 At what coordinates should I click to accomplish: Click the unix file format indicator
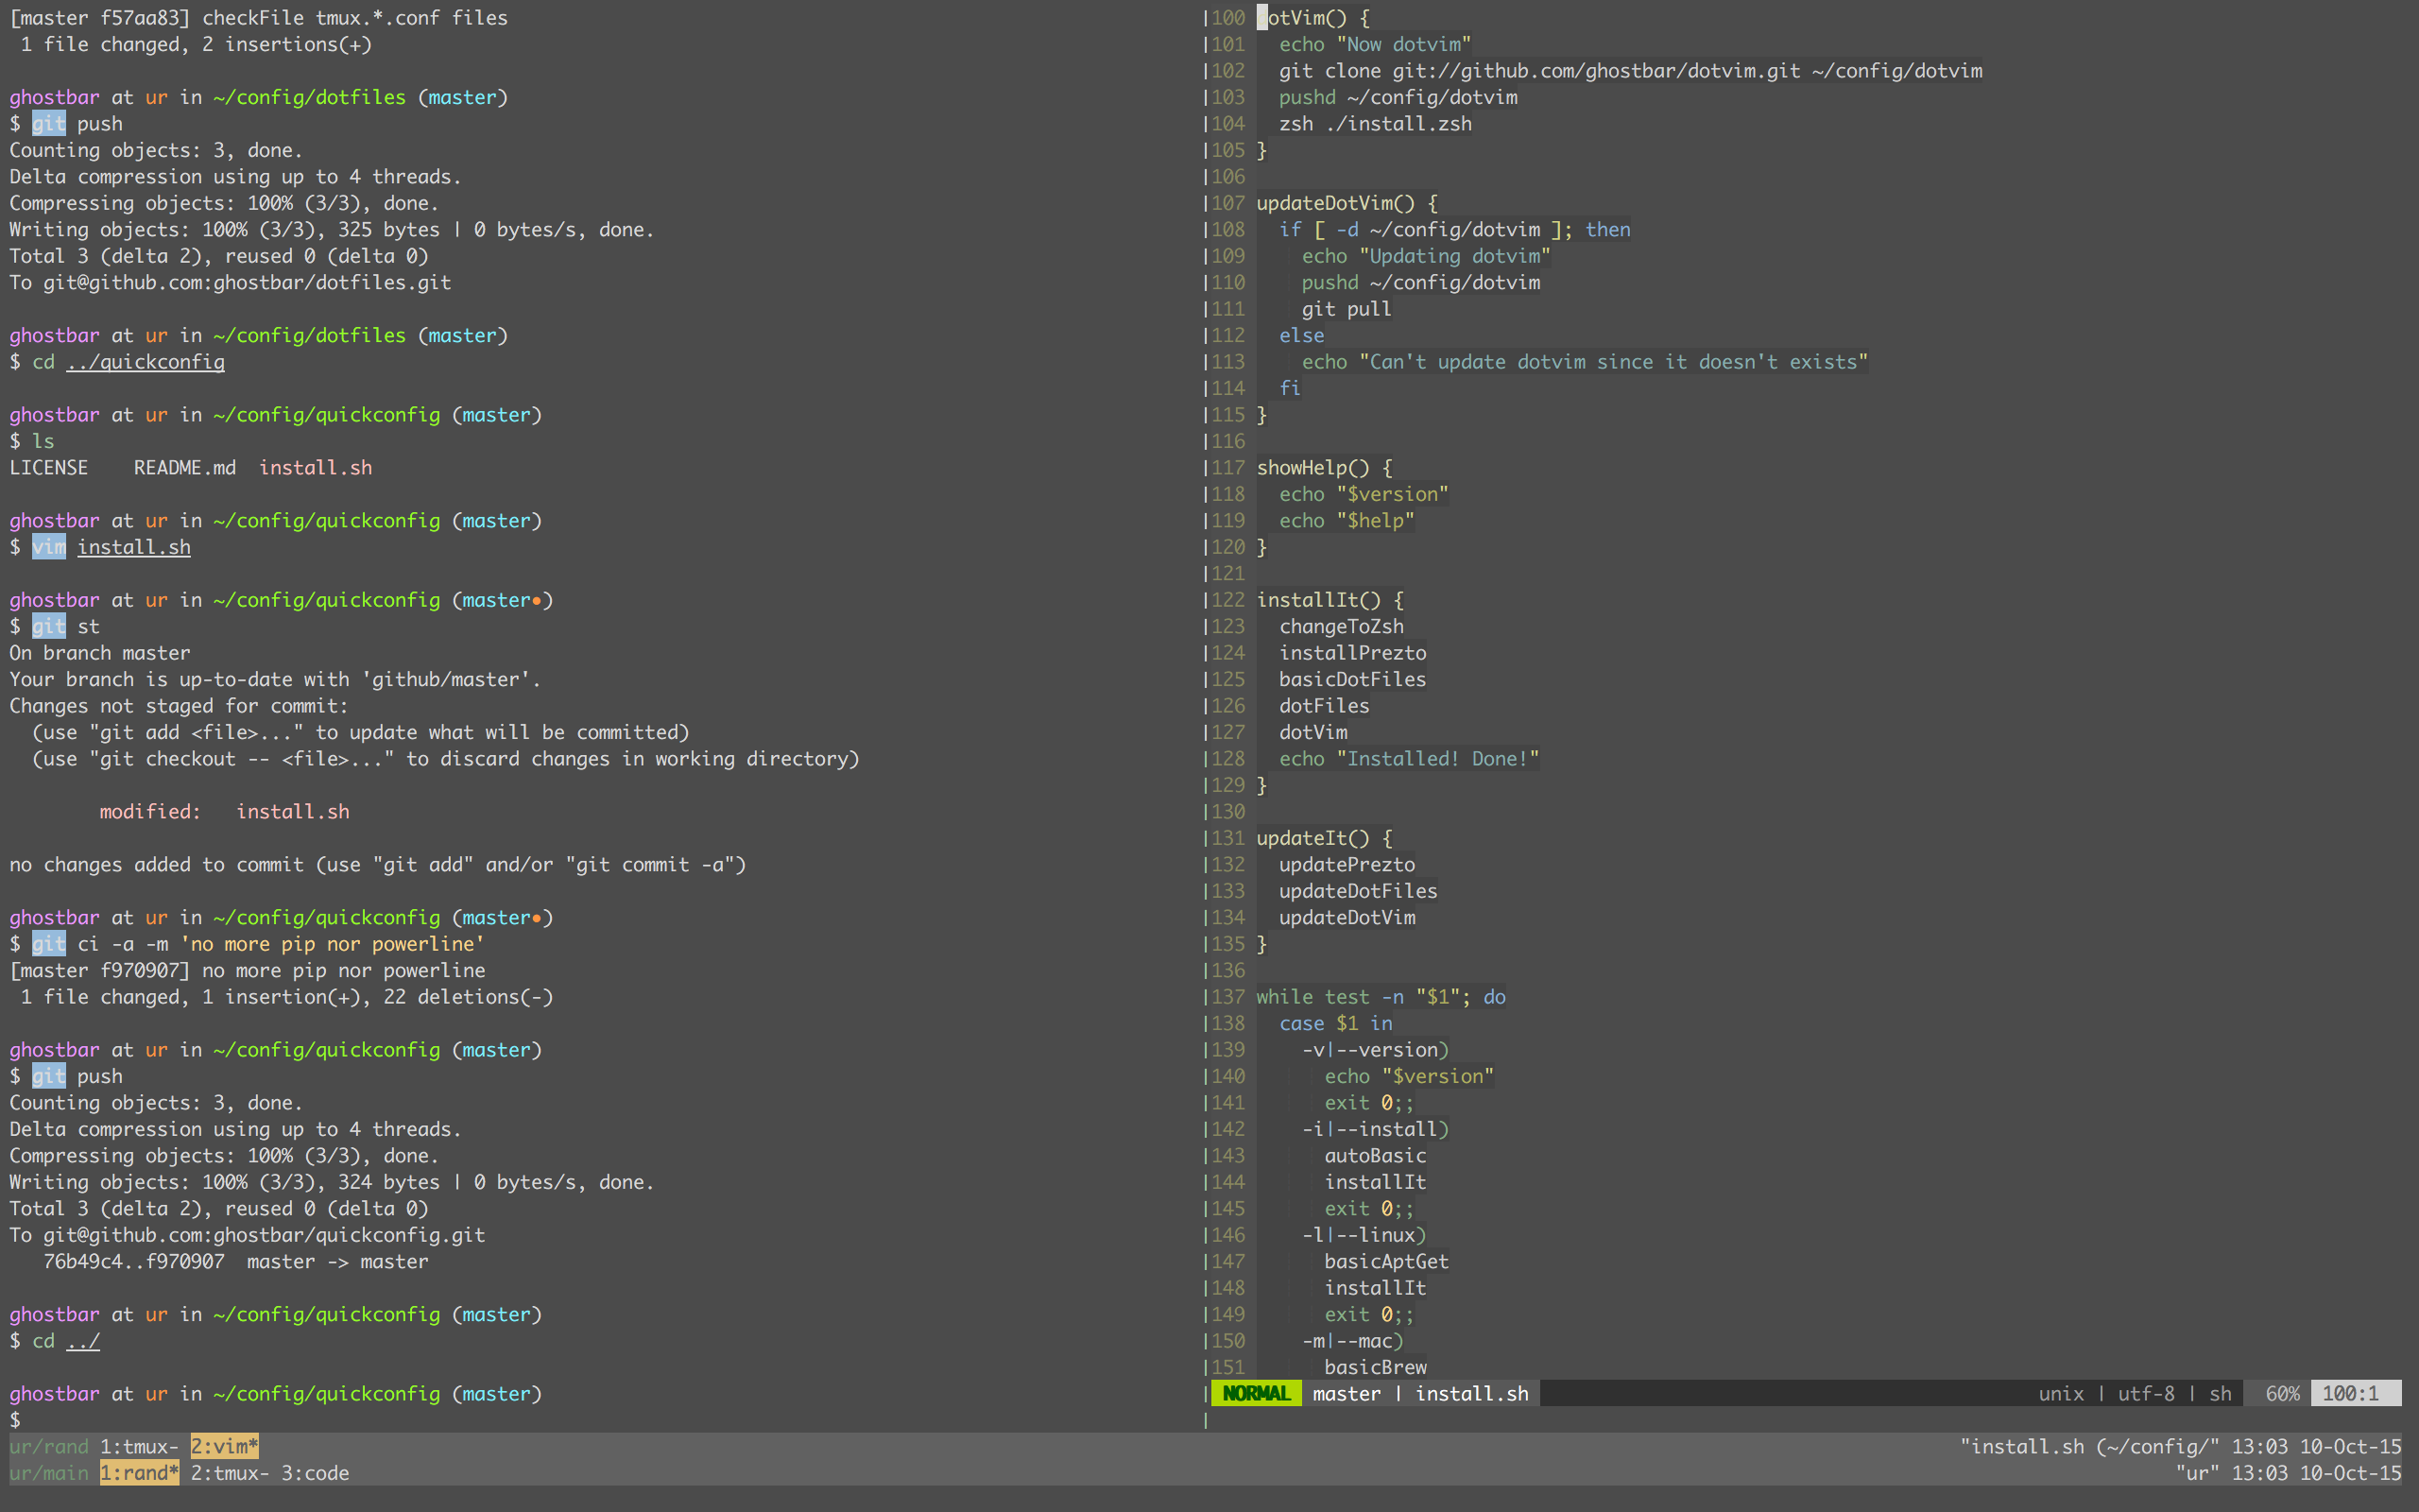(2061, 1393)
